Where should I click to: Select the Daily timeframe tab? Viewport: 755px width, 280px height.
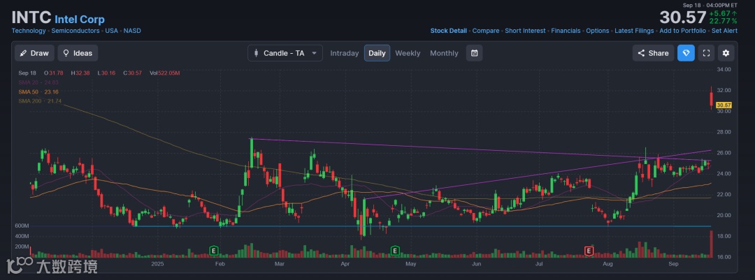tap(377, 53)
